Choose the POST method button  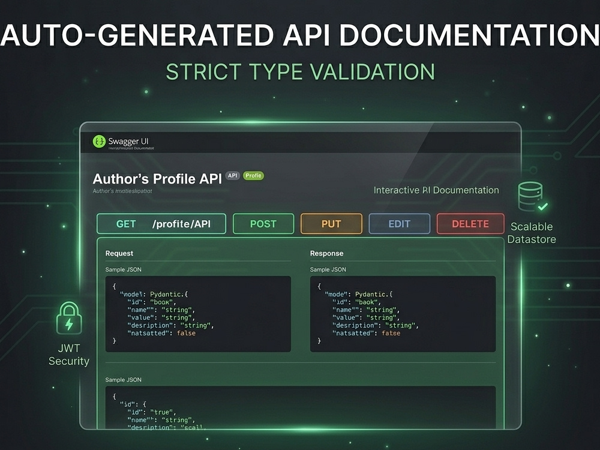coord(263,224)
